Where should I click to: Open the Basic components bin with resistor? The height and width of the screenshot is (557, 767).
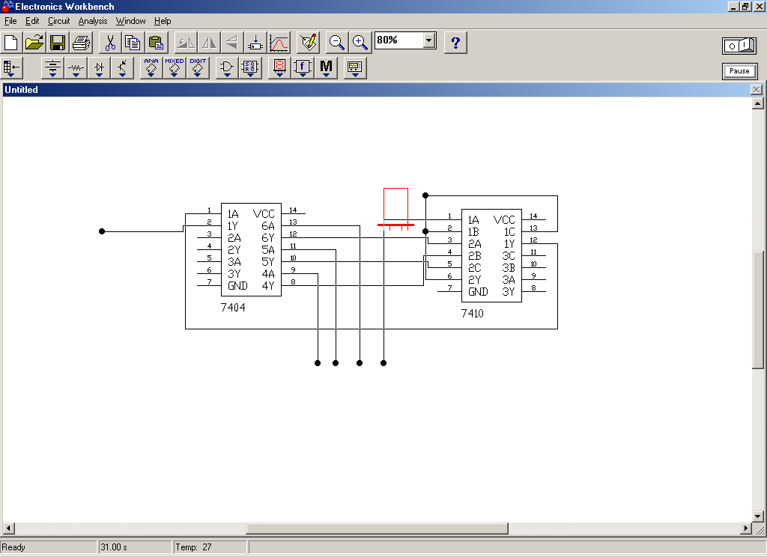point(76,68)
